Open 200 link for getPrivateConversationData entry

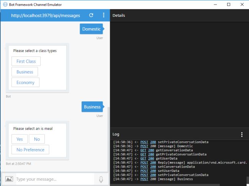(151, 154)
